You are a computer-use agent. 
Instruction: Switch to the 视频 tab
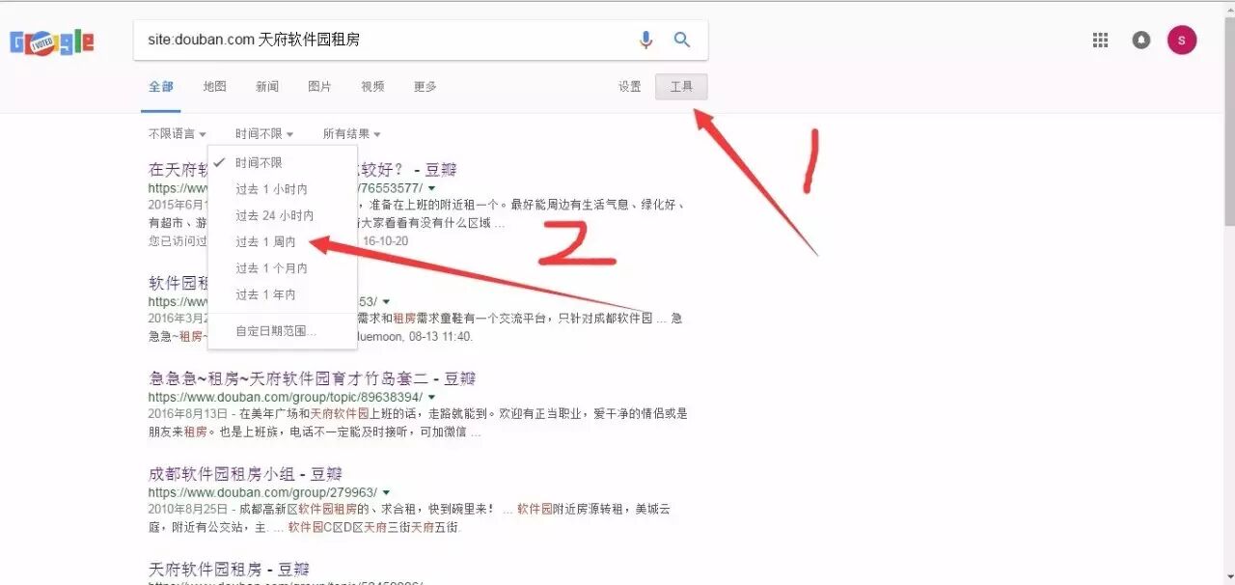coord(372,86)
